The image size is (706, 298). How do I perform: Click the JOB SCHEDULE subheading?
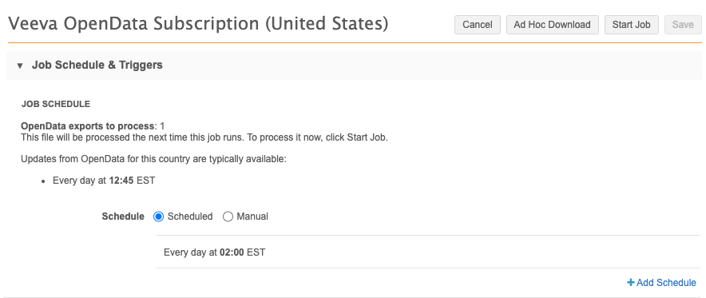click(x=56, y=105)
